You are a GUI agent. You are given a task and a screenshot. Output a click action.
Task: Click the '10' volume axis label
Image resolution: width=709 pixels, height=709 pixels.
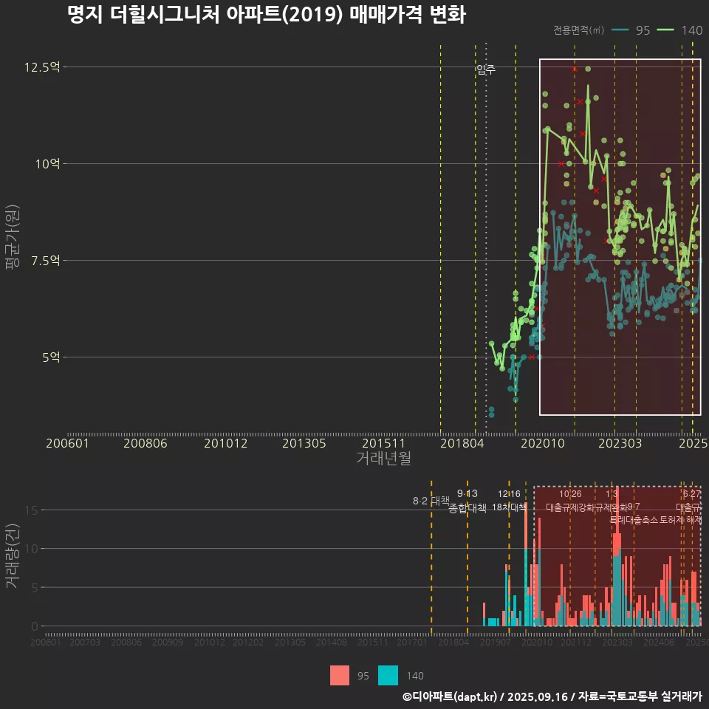32,549
